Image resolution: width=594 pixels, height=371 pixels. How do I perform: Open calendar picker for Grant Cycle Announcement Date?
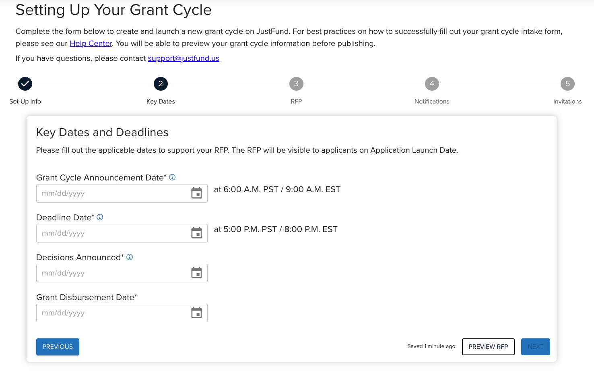[196, 193]
